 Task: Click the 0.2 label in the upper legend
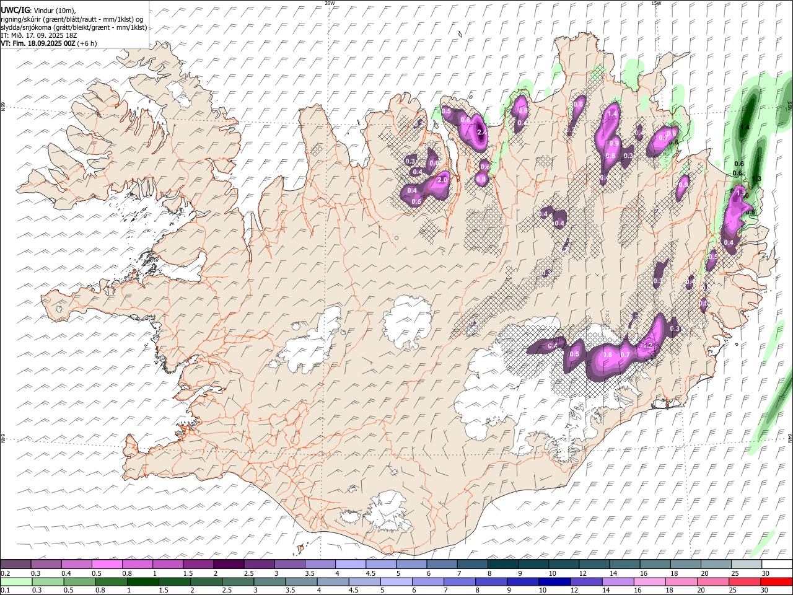tap(5, 573)
